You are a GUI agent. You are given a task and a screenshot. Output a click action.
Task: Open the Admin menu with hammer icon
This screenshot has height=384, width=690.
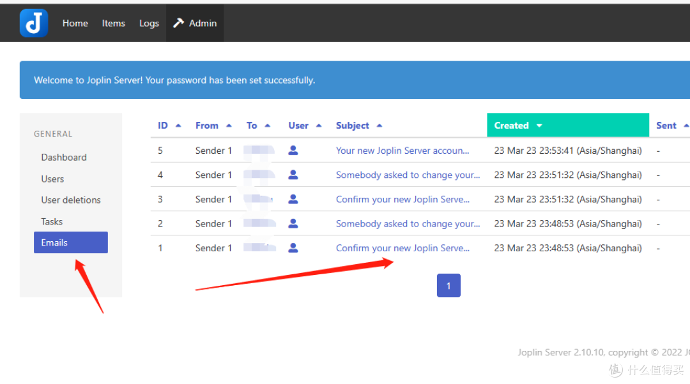coord(195,23)
